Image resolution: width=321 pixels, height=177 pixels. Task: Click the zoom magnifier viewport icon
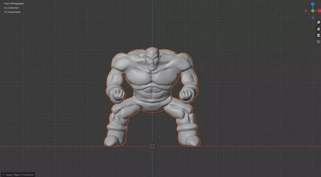[318, 22]
